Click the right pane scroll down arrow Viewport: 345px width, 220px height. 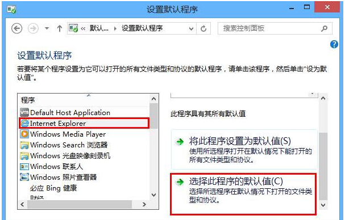pyautogui.click(x=323, y=205)
